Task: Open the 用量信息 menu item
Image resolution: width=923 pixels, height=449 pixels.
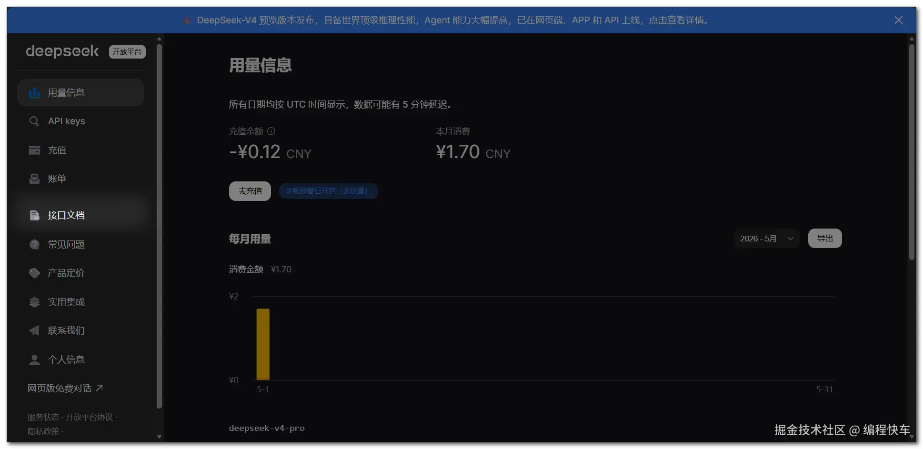Action: click(x=80, y=92)
